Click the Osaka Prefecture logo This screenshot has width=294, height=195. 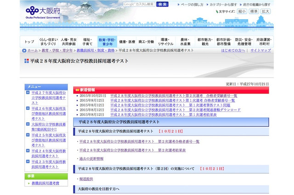click(43, 12)
